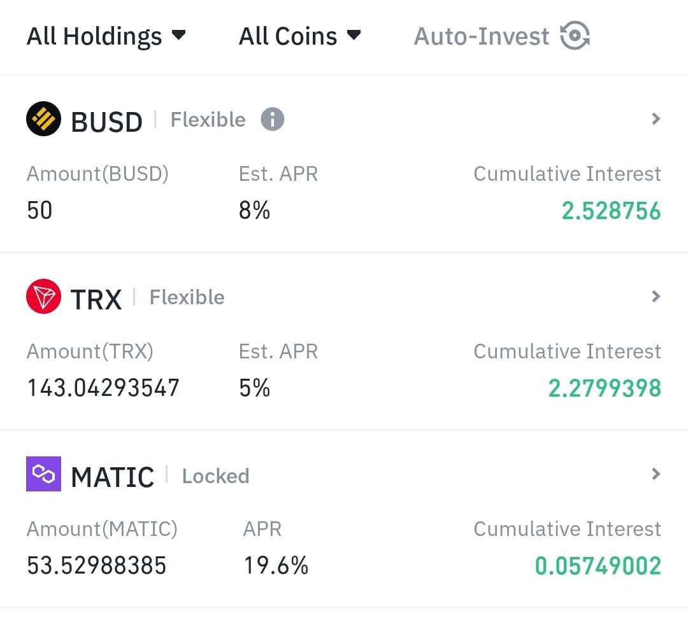Image resolution: width=688 pixels, height=634 pixels.
Task: Open TRX details via right chevron
Action: click(656, 297)
